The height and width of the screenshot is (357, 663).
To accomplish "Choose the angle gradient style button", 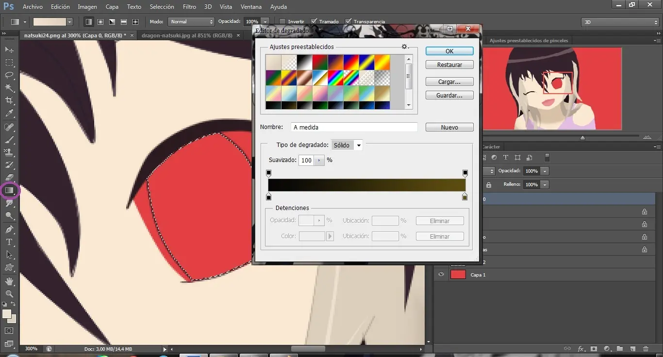I will 112,22.
